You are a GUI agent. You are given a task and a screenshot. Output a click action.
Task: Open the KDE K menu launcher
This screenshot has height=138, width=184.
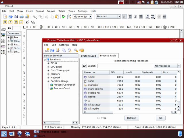click(4, 134)
